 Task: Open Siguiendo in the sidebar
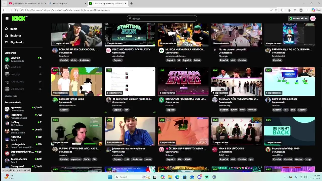pos(17,42)
